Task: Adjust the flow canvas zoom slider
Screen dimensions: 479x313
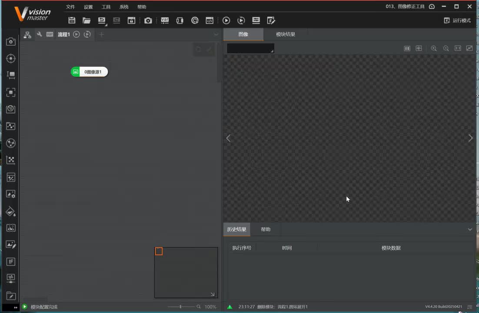Action: [x=181, y=306]
